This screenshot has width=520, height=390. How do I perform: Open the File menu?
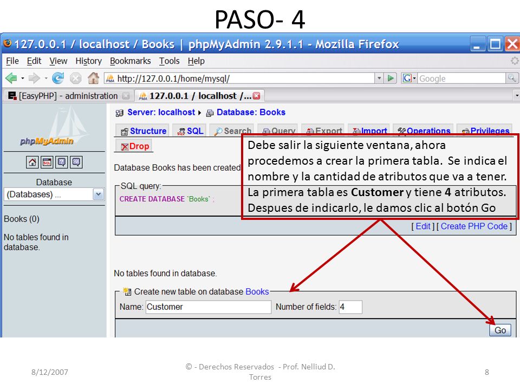[x=12, y=61]
